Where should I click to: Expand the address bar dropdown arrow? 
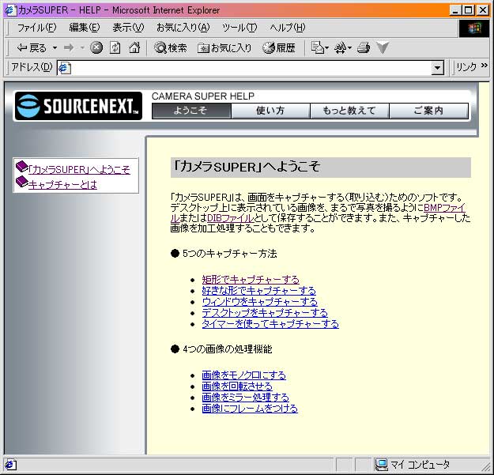point(437,68)
